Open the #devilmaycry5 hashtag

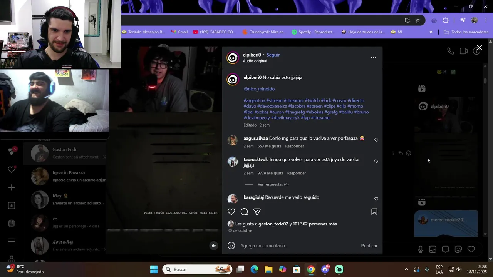285,118
